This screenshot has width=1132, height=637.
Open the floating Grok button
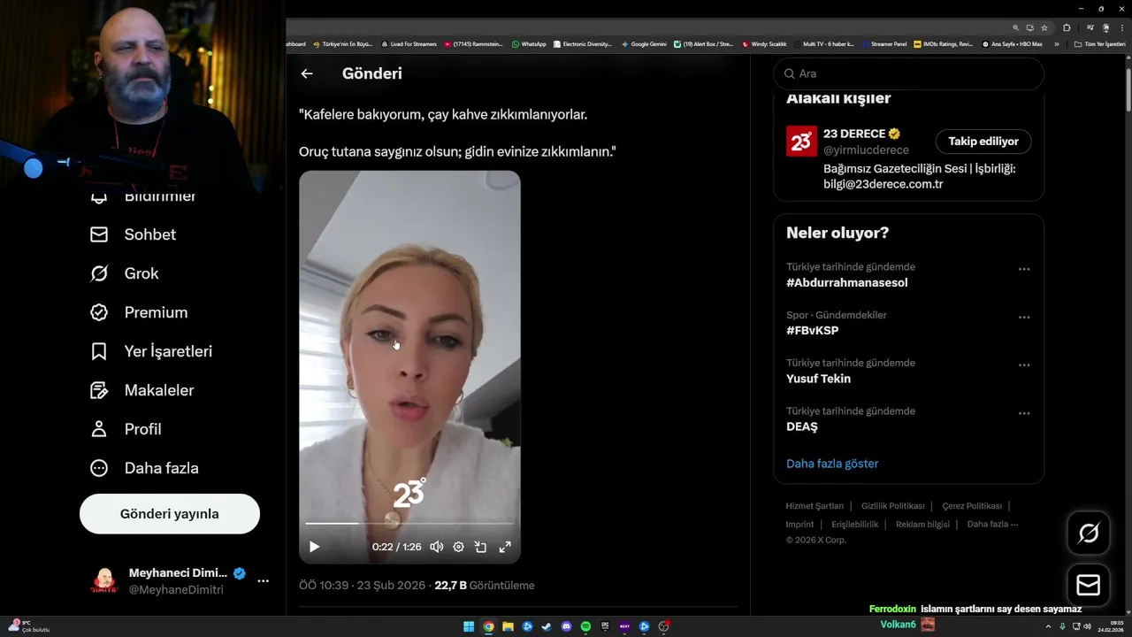point(1089,533)
